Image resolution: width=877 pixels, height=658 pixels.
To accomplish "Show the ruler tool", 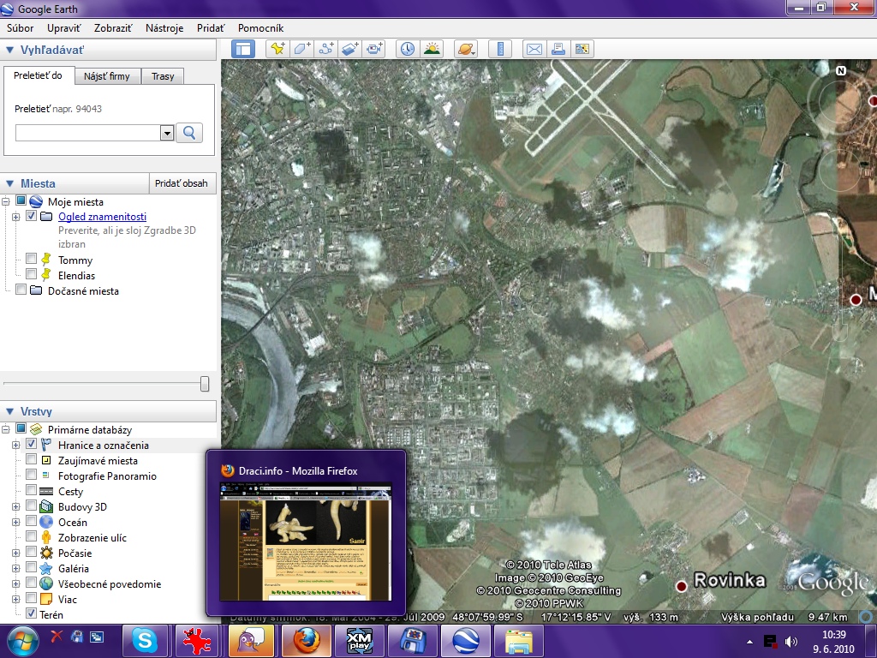I will click(500, 49).
